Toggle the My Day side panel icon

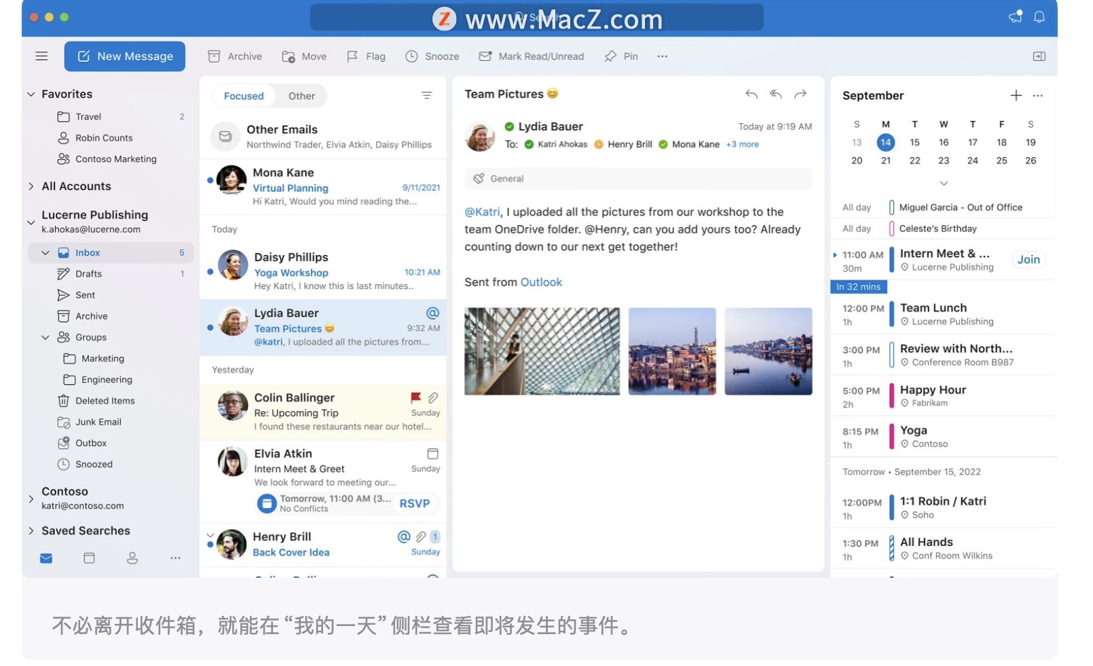(1039, 56)
